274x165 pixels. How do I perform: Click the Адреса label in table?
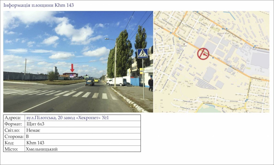pos(13,118)
